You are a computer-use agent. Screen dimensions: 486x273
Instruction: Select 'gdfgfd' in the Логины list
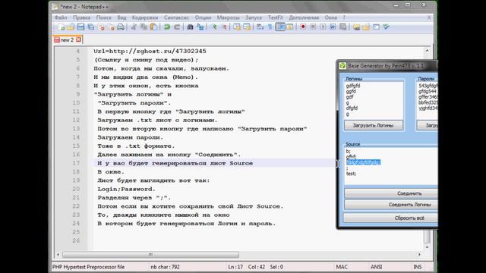coord(353,86)
